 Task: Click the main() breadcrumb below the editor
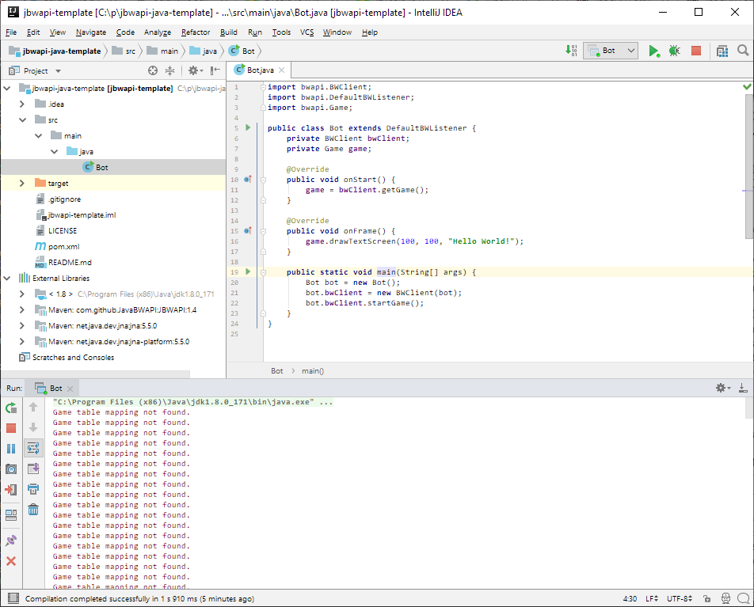coord(312,370)
